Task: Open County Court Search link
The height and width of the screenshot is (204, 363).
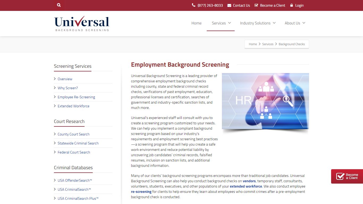Action: click(x=73, y=134)
